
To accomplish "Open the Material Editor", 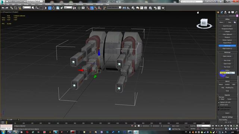I will tap(150, 8).
